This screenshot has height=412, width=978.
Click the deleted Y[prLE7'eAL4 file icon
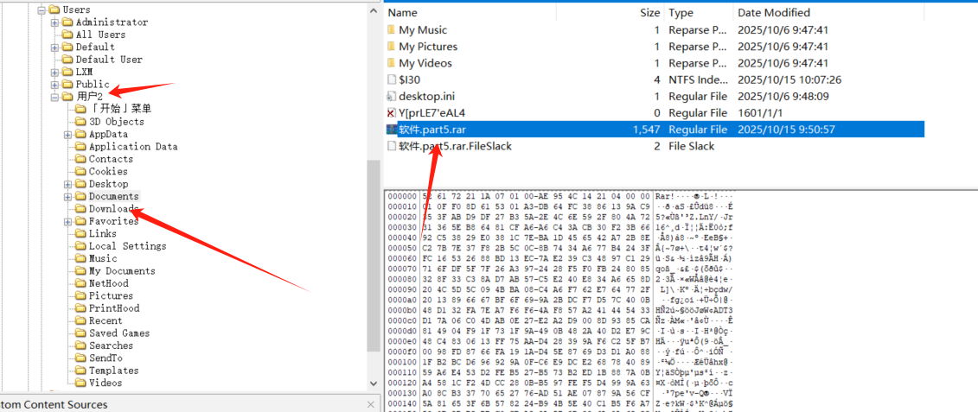pyautogui.click(x=392, y=113)
